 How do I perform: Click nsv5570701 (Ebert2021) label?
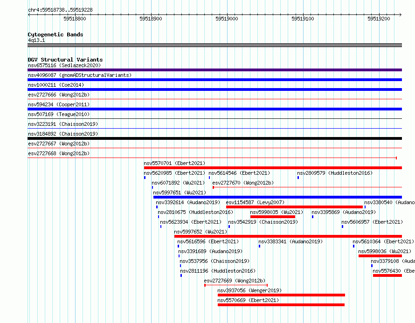point(174,163)
